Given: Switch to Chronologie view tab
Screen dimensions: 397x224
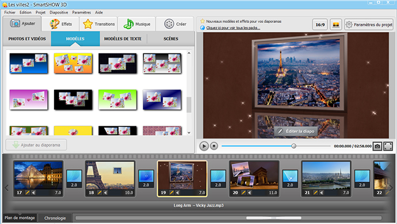Looking at the screenshot, I should [55, 218].
